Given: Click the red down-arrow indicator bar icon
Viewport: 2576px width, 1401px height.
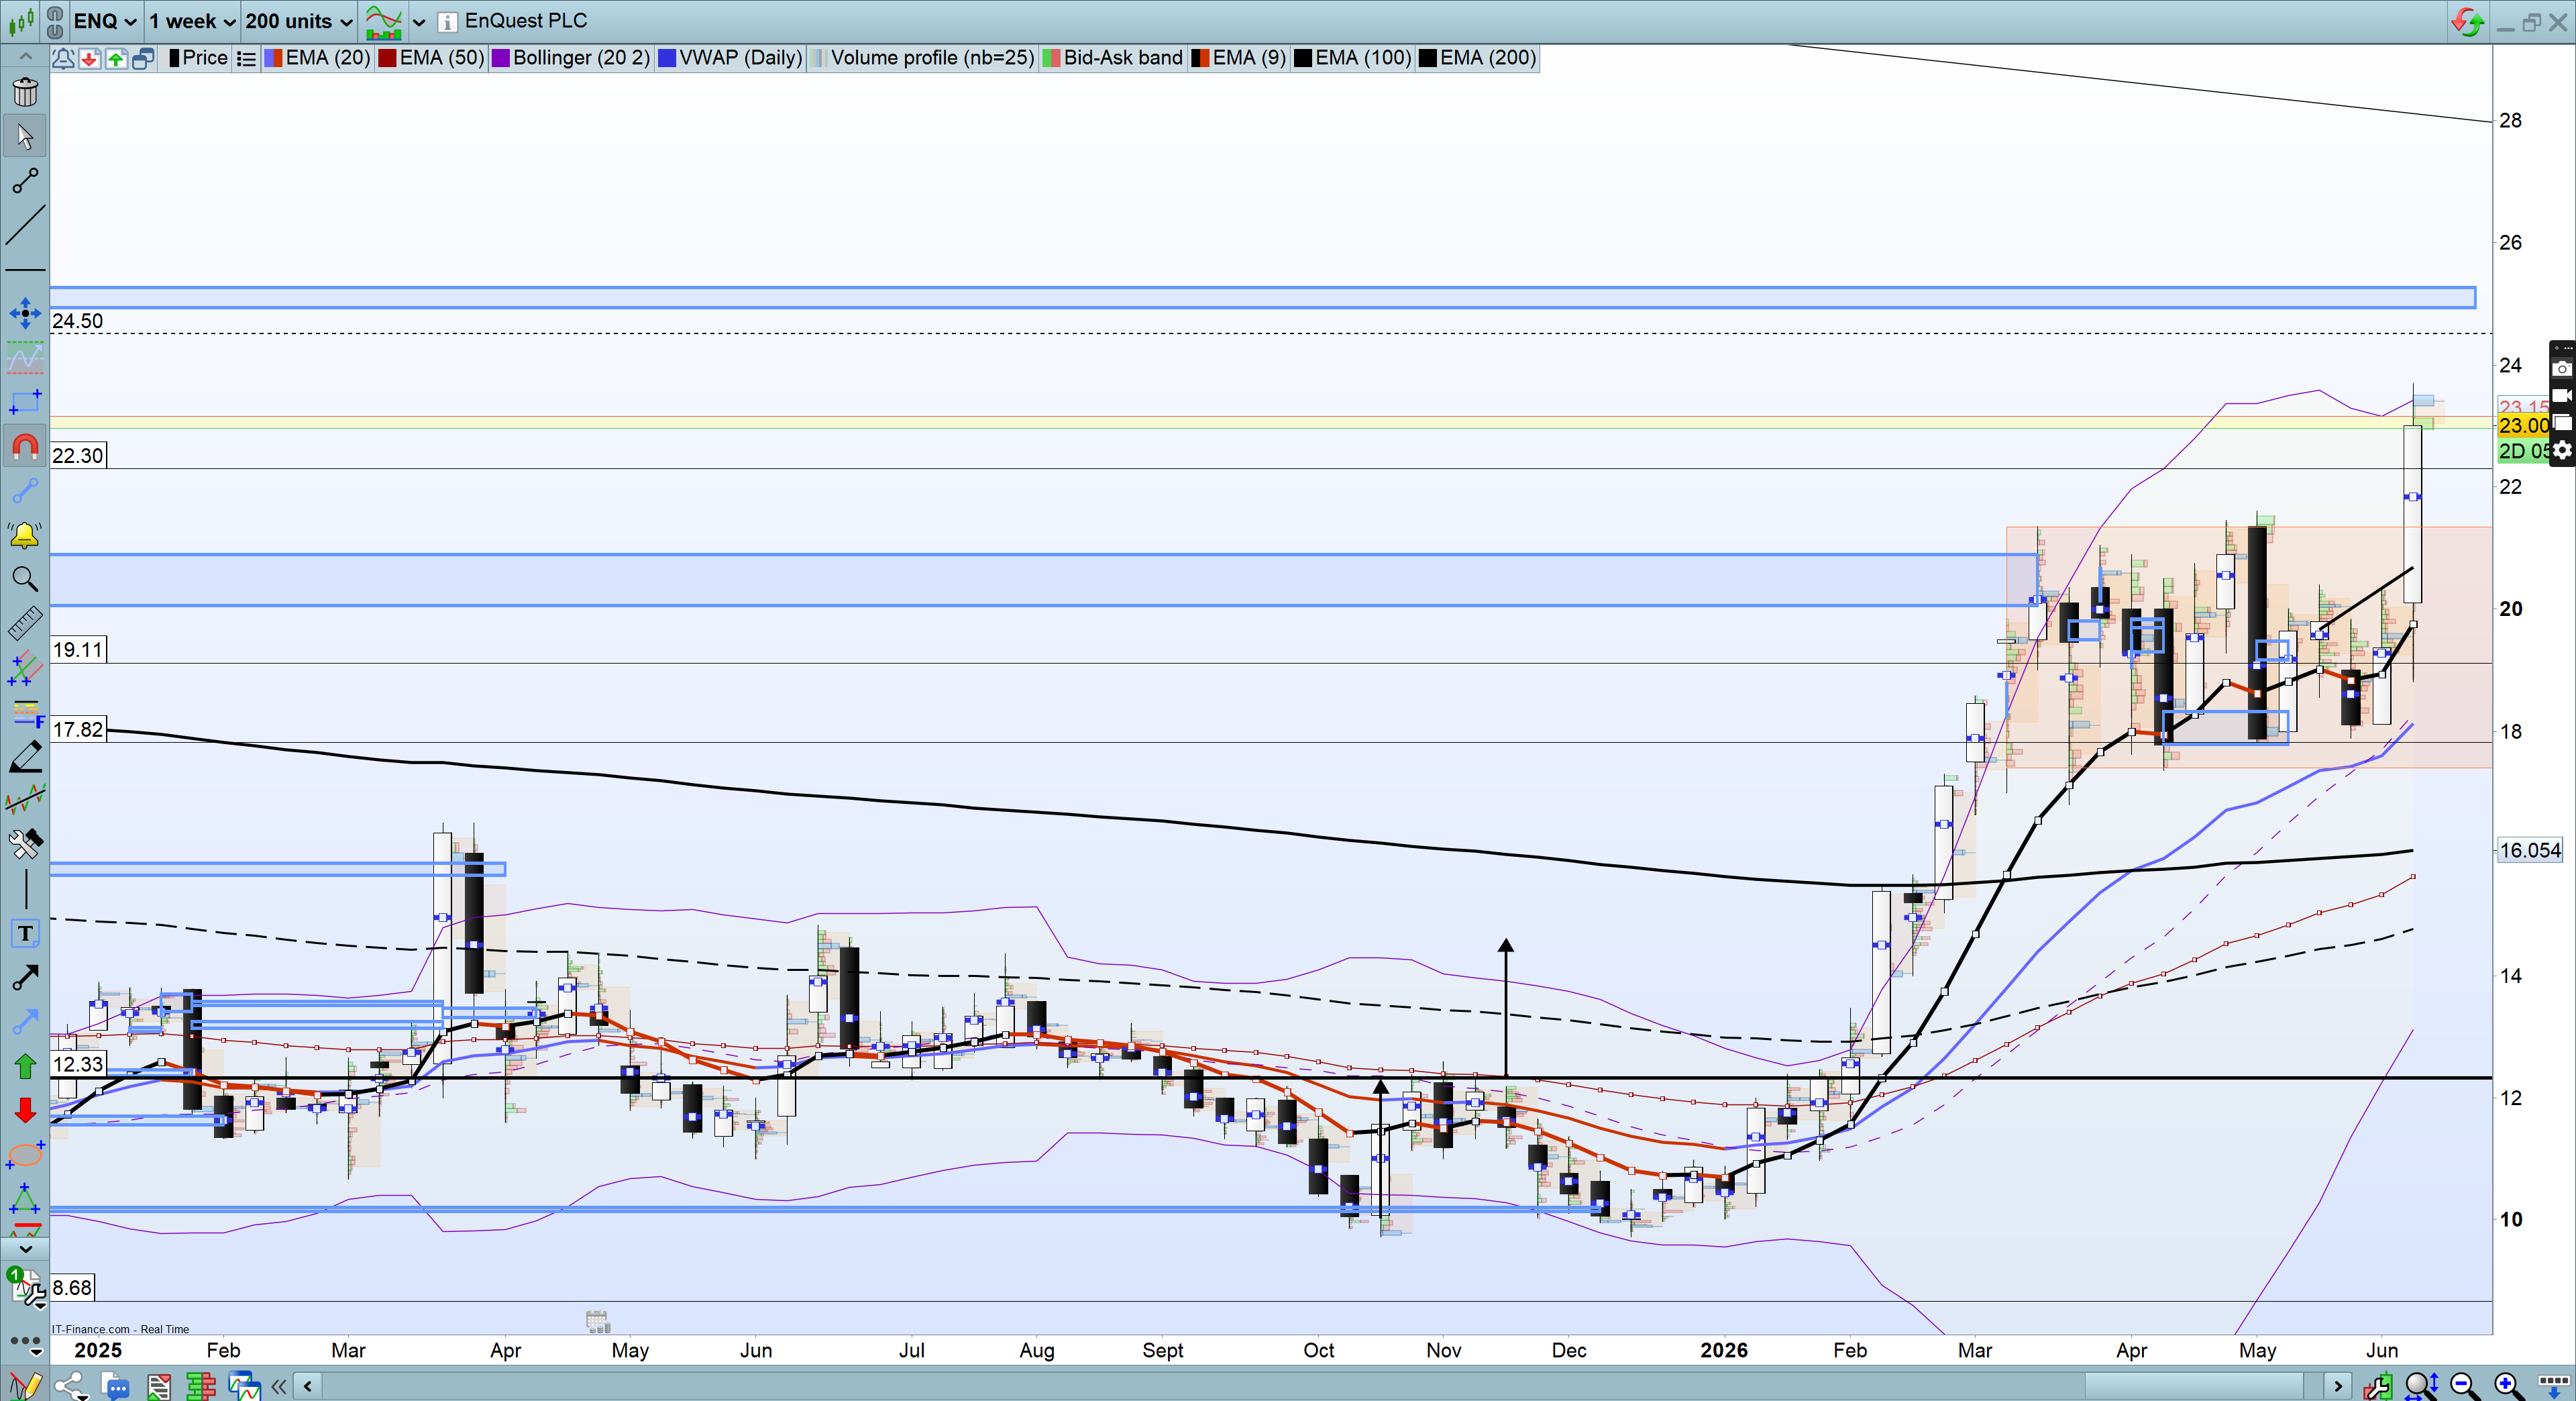Looking at the screenshot, I should [x=89, y=58].
